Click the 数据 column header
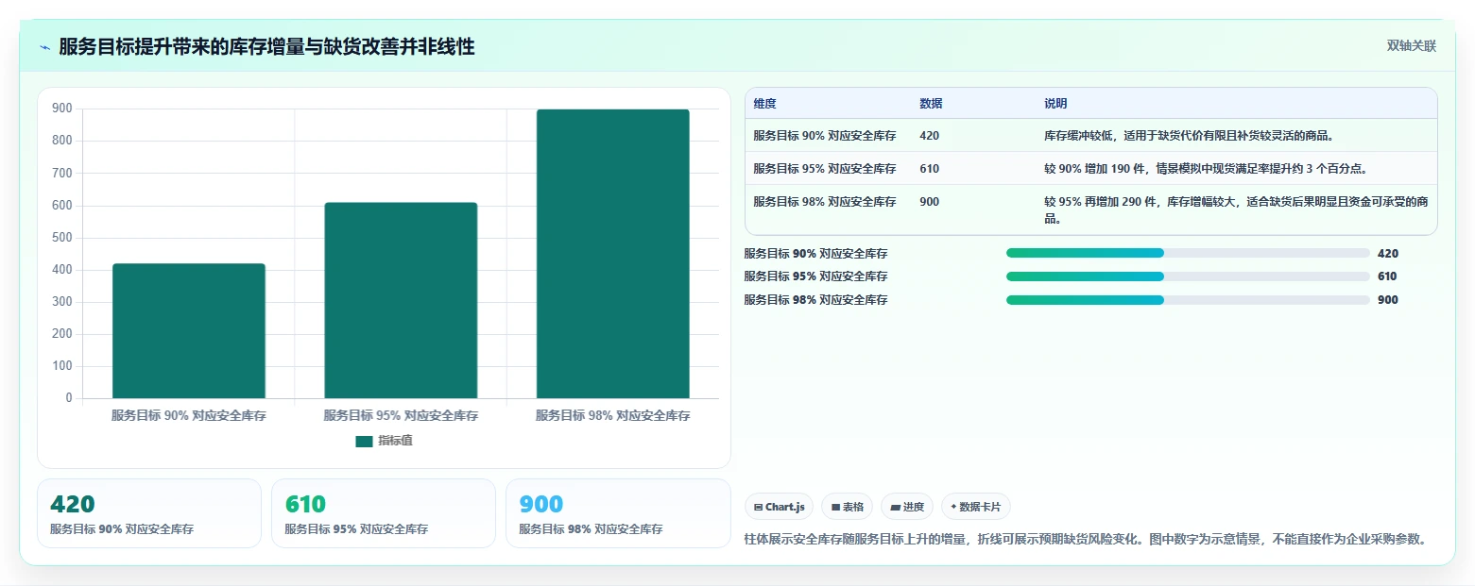The image size is (1475, 586). [x=931, y=104]
